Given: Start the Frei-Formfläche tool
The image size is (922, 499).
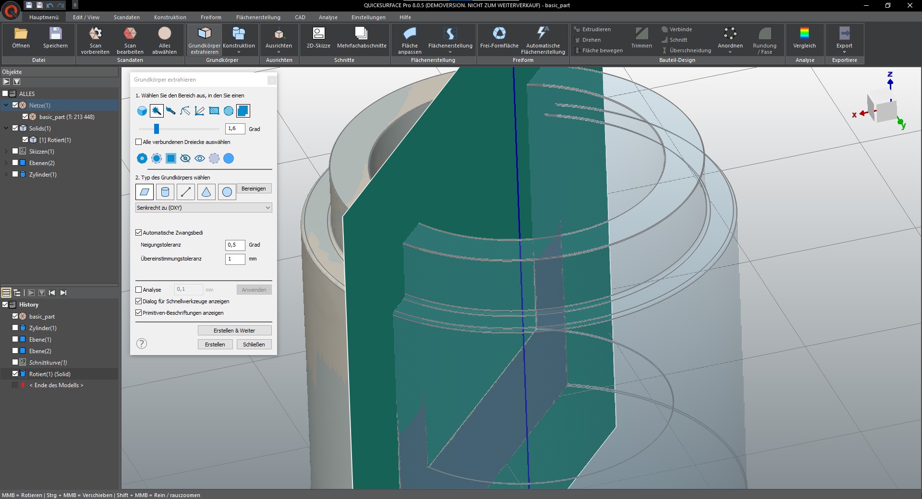Looking at the screenshot, I should click(499, 38).
